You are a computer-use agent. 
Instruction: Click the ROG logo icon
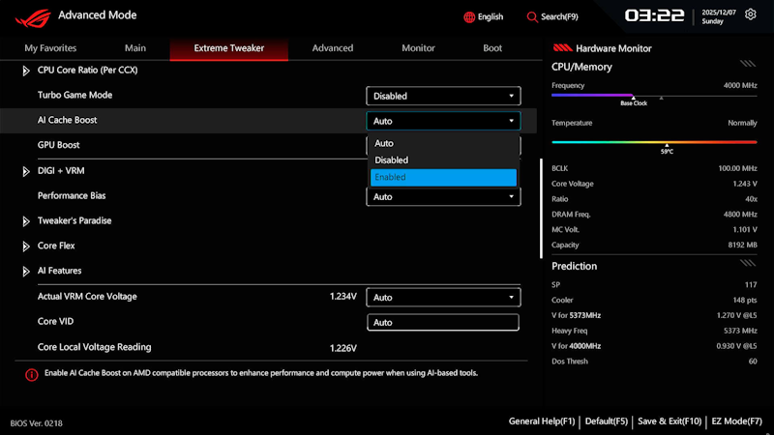click(33, 18)
